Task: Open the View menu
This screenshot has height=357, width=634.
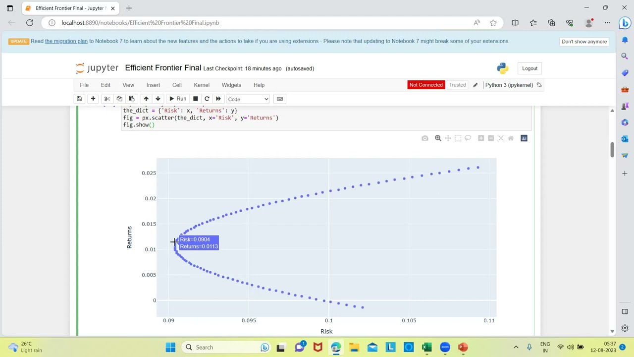Action: 128,85
